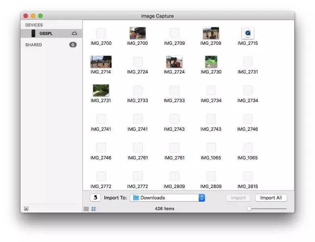Screen dimensions: 315x242
Task: Select the IMG_2714 photo thumbnail
Action: tap(101, 62)
